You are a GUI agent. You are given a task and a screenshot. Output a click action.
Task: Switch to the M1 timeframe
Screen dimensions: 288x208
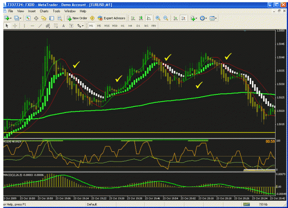coord(91,26)
